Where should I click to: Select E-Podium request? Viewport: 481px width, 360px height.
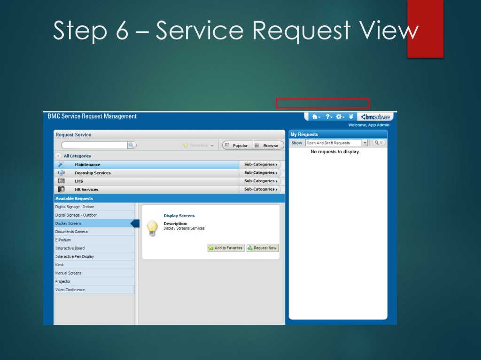[x=94, y=240]
